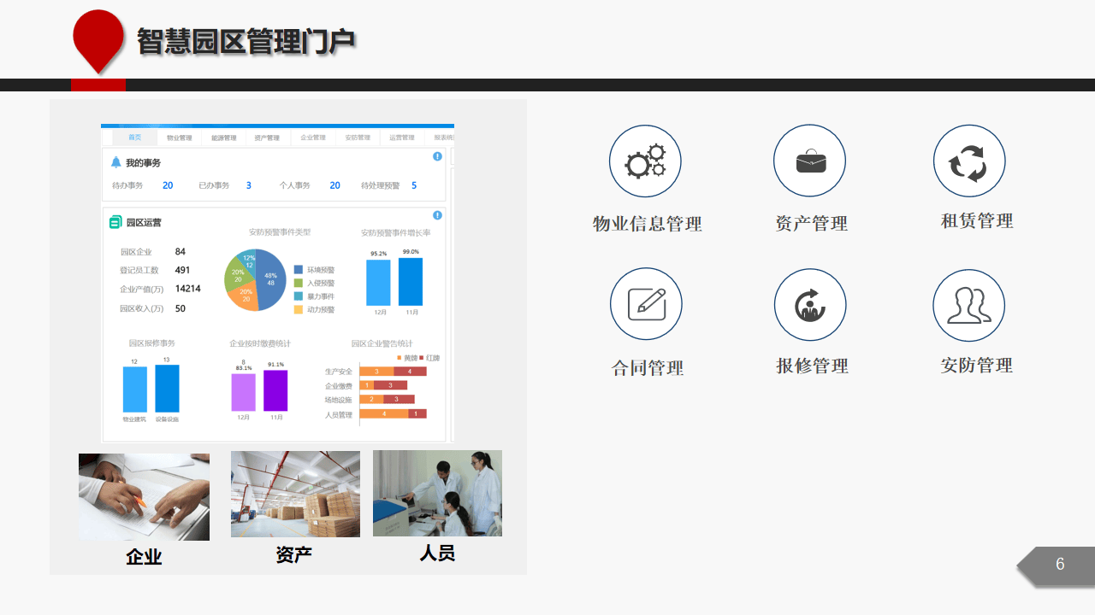Click the 企业按时缴费统计 chart title
The width and height of the screenshot is (1095, 615).
(x=260, y=343)
